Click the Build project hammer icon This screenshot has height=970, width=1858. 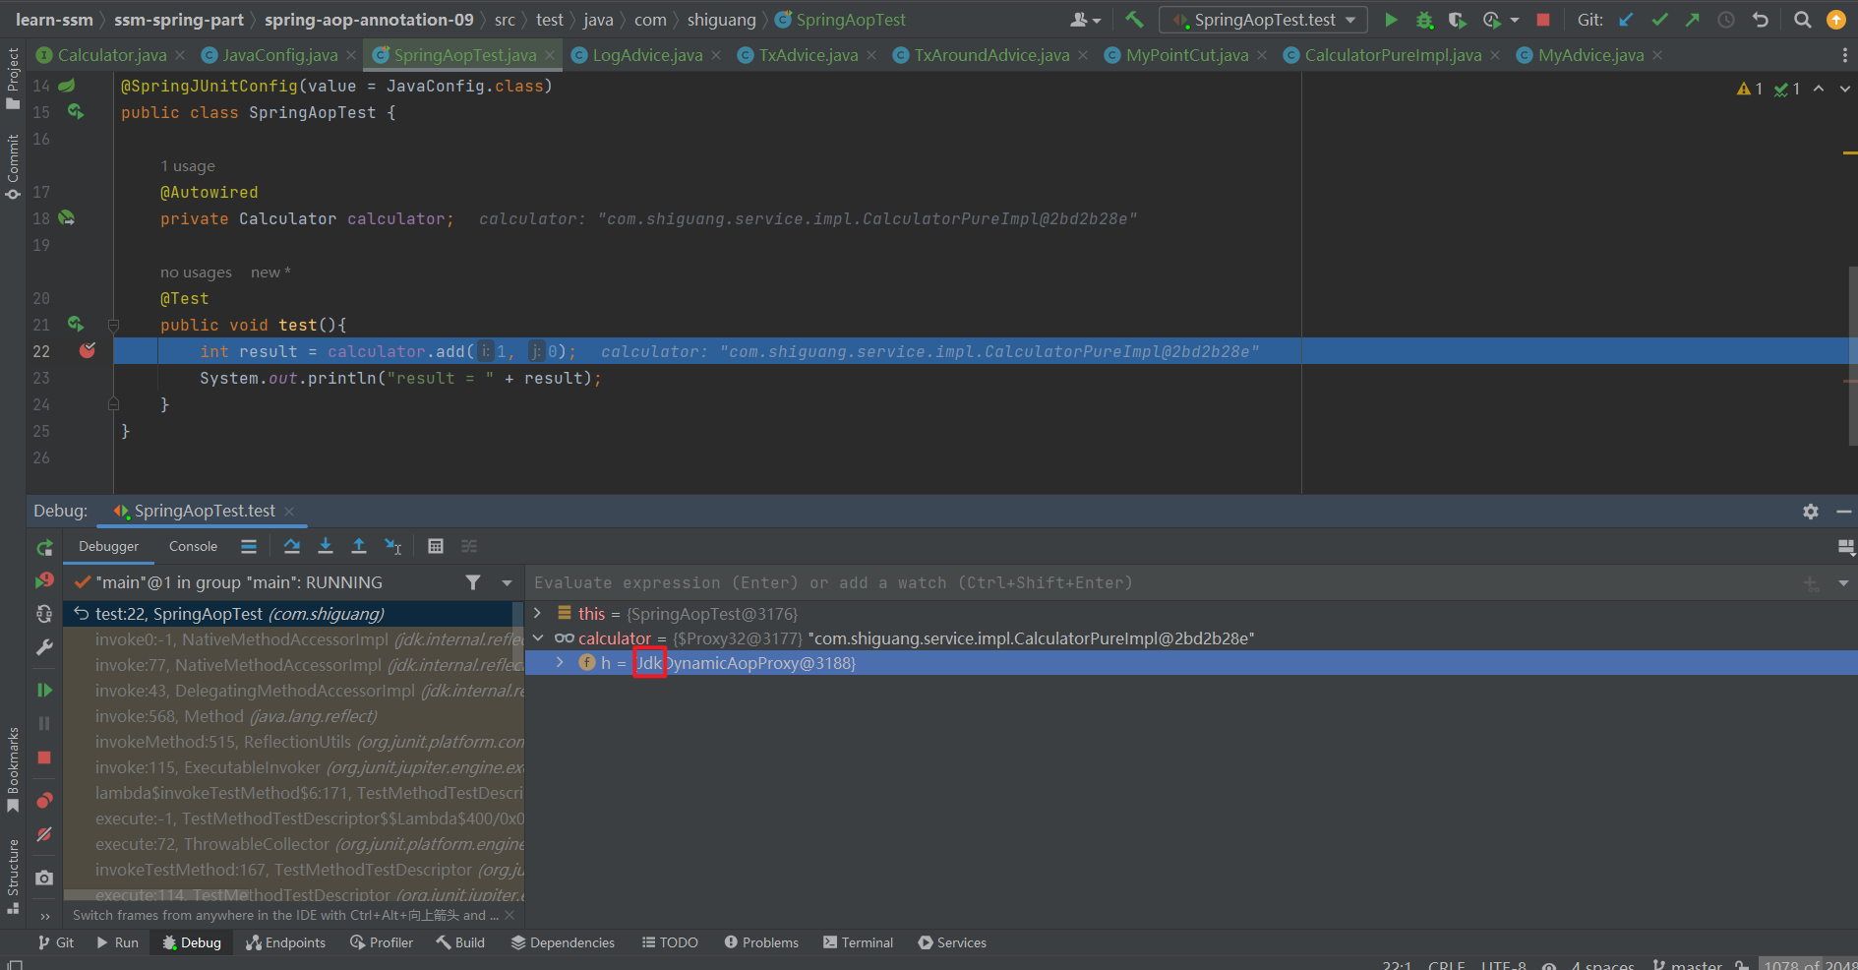(x=1134, y=20)
